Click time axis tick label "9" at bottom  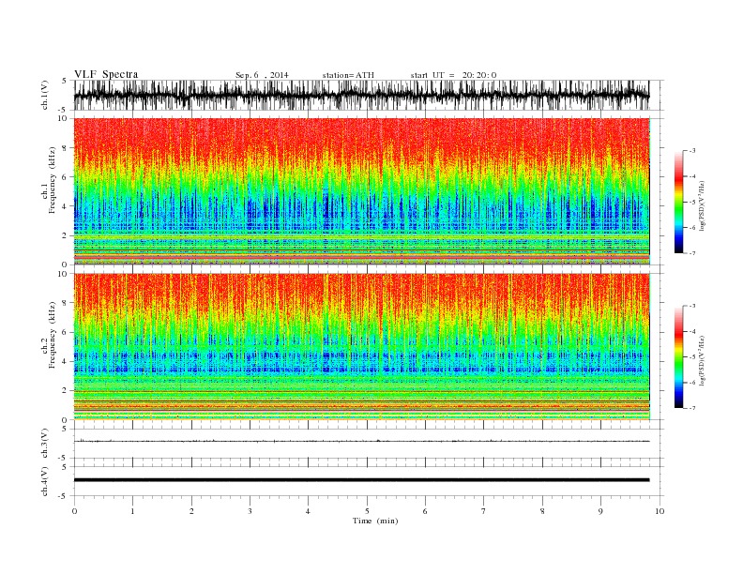coord(600,511)
